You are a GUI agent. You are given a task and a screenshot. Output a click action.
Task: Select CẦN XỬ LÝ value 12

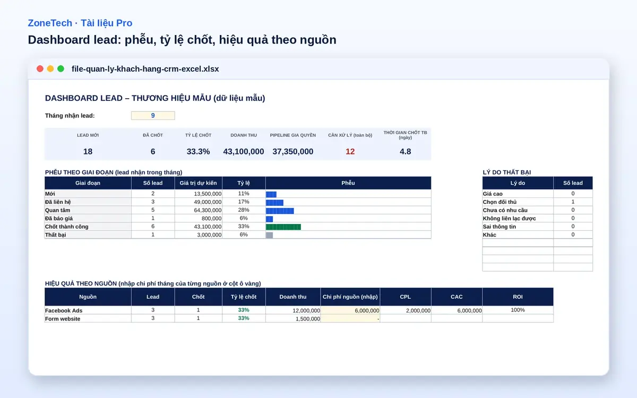(x=350, y=151)
